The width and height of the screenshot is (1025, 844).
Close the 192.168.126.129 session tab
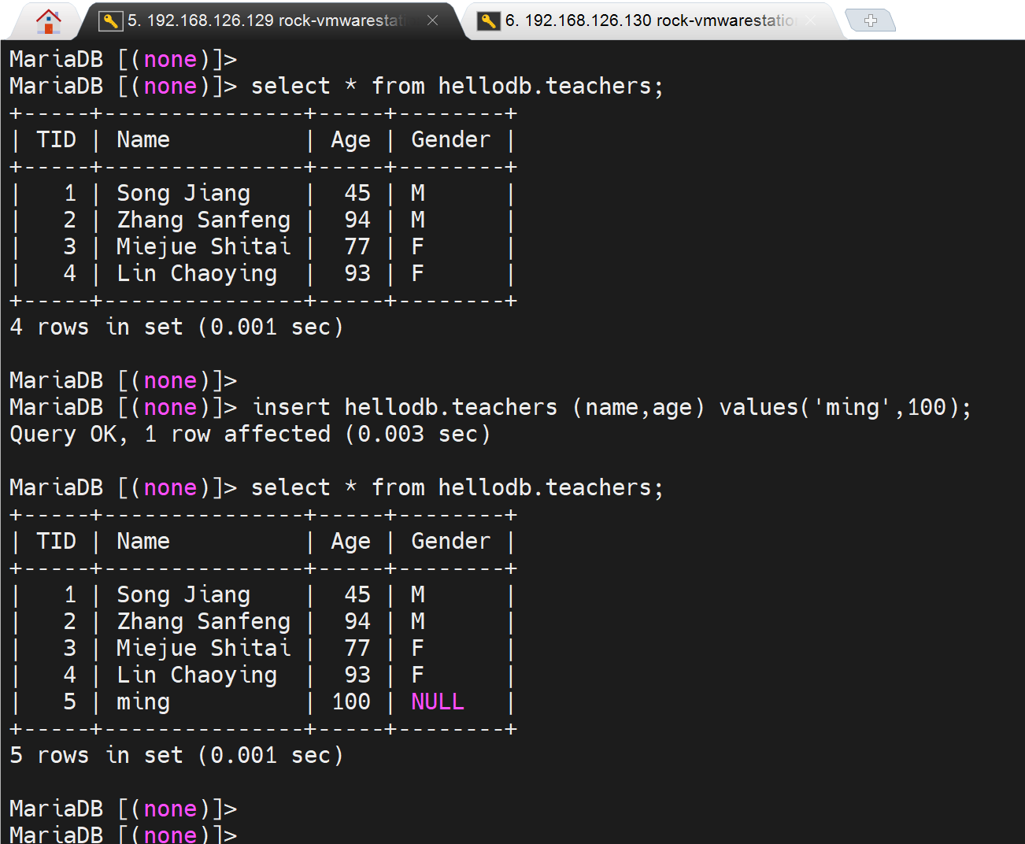tap(432, 20)
